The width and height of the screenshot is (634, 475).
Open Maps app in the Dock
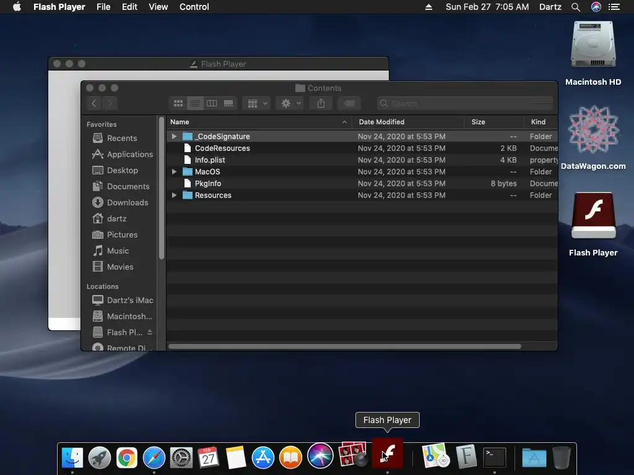[x=436, y=456]
